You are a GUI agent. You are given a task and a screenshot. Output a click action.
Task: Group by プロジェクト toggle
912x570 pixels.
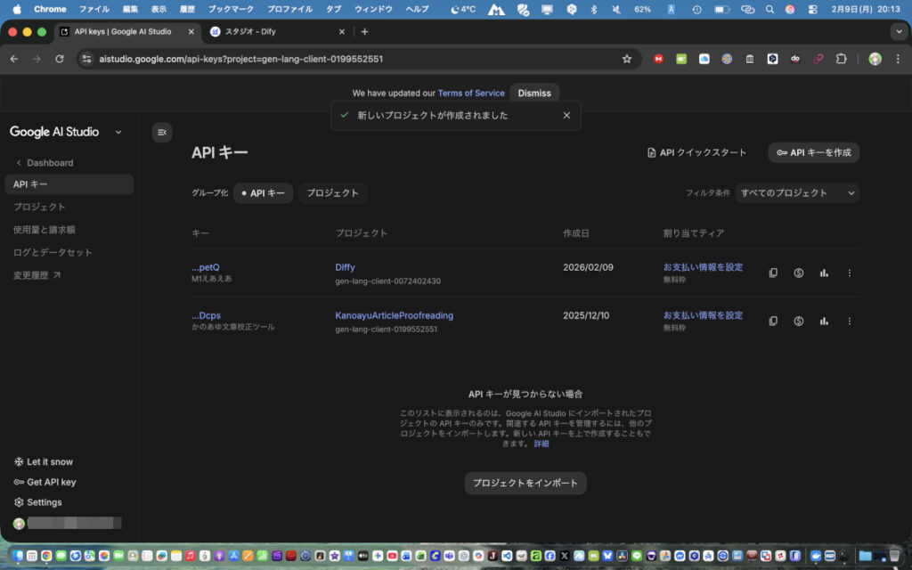tap(333, 193)
